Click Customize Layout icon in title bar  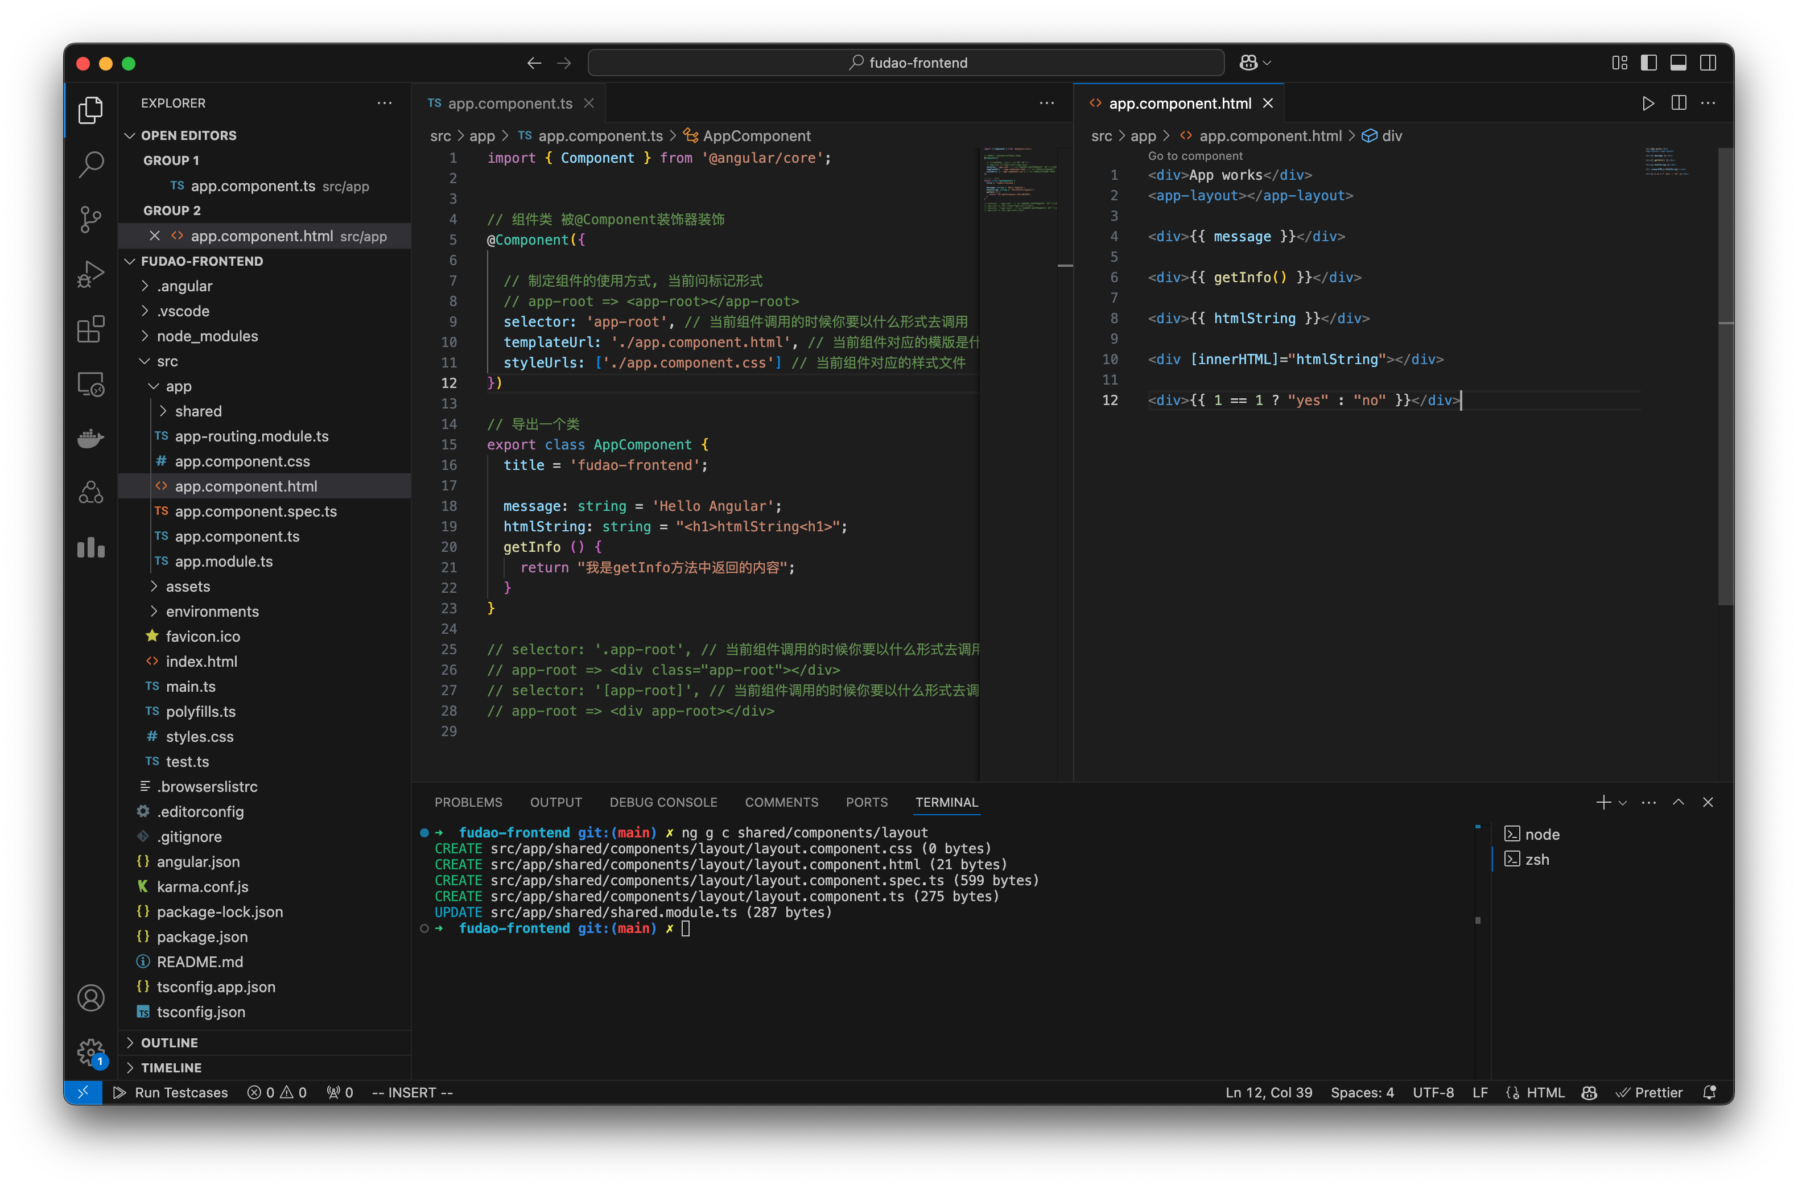click(1620, 63)
